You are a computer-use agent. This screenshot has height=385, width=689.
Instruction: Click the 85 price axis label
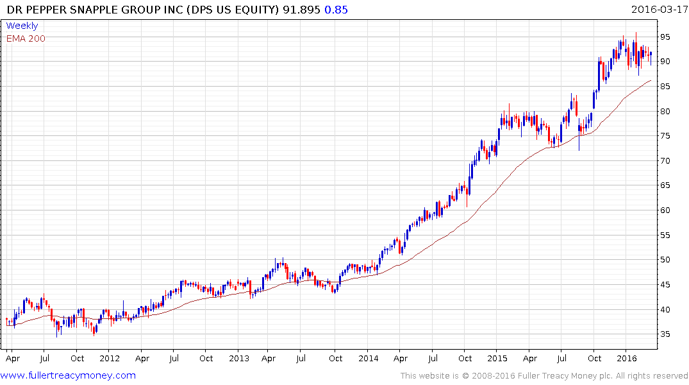click(x=665, y=86)
